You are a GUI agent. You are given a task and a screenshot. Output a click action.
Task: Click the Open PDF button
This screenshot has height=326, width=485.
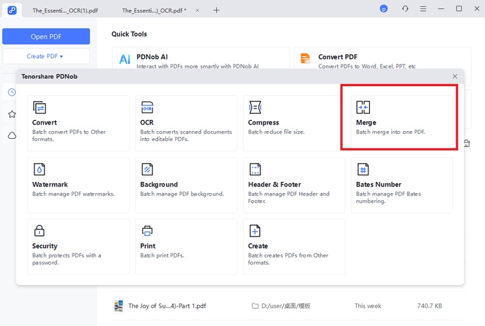tap(46, 37)
